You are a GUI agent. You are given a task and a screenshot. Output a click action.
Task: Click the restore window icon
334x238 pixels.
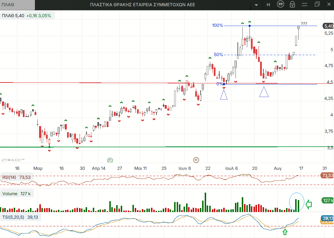coord(317,4)
